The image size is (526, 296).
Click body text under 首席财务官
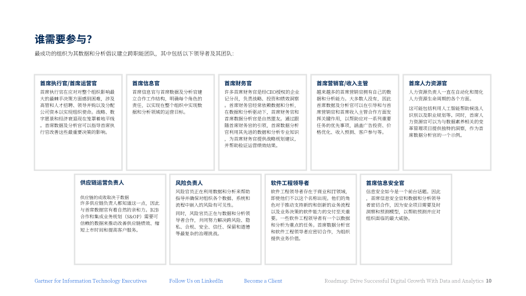coord(262,119)
